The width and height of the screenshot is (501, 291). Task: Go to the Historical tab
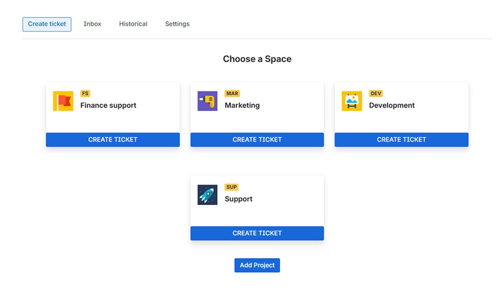point(133,24)
